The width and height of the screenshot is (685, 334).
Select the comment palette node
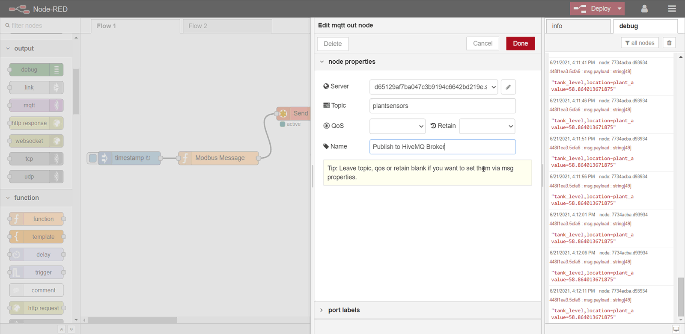[36, 290]
